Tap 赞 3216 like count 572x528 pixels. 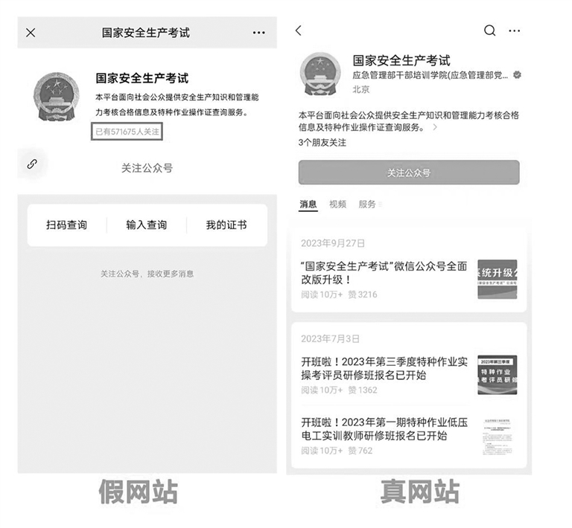[x=362, y=294]
